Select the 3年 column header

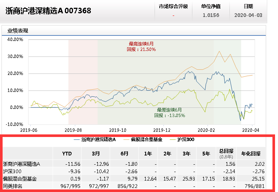click(186, 154)
